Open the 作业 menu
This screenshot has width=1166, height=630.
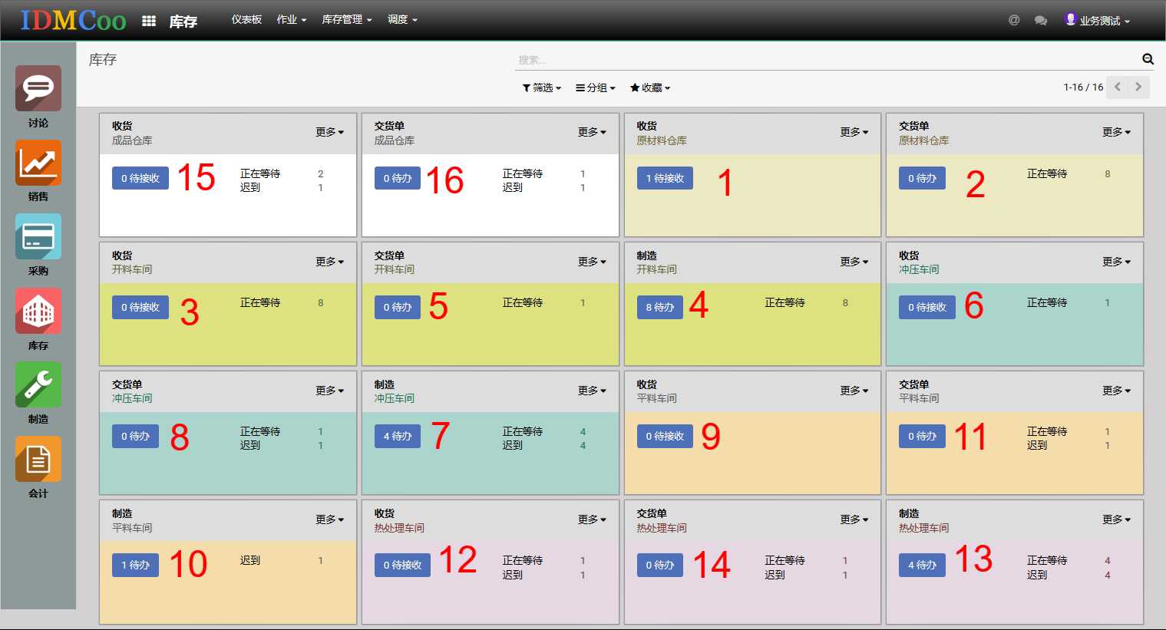point(292,20)
